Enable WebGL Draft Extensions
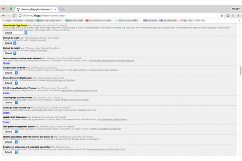This screenshot has width=242, height=161. tap(6, 122)
